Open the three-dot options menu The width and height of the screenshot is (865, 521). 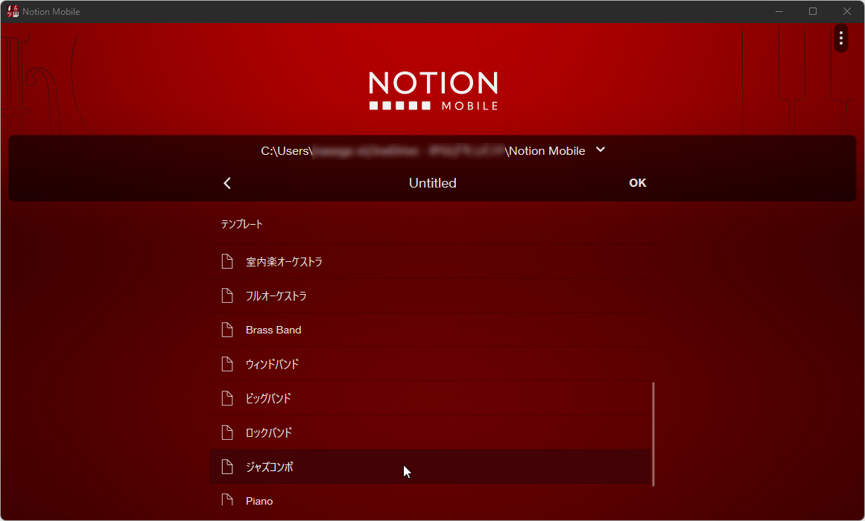840,38
